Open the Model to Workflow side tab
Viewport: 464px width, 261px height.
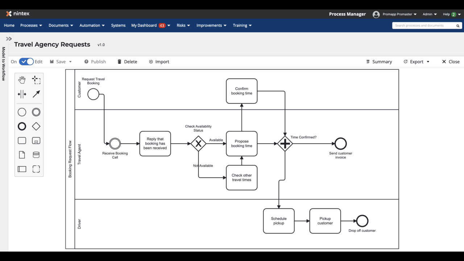point(4,63)
